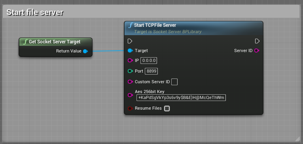The height and width of the screenshot is (144, 303).
Task: Click the dark red Resume Files pin
Action: tap(130, 108)
